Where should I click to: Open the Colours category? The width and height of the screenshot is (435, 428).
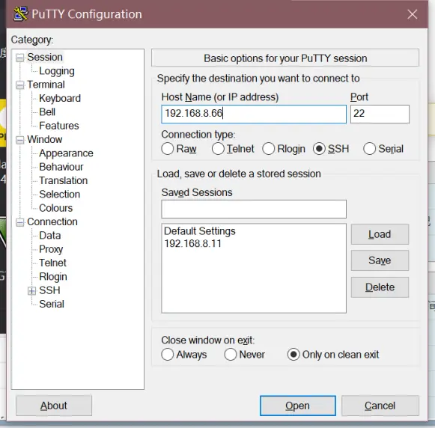point(56,208)
